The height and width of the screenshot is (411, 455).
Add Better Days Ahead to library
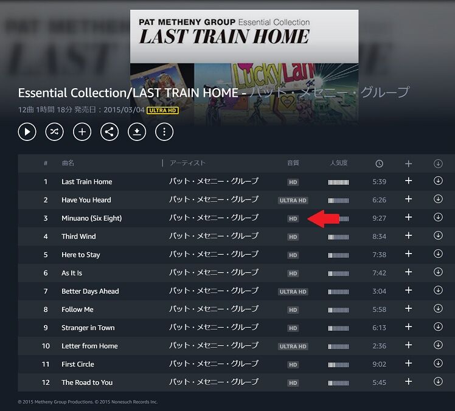(x=408, y=291)
